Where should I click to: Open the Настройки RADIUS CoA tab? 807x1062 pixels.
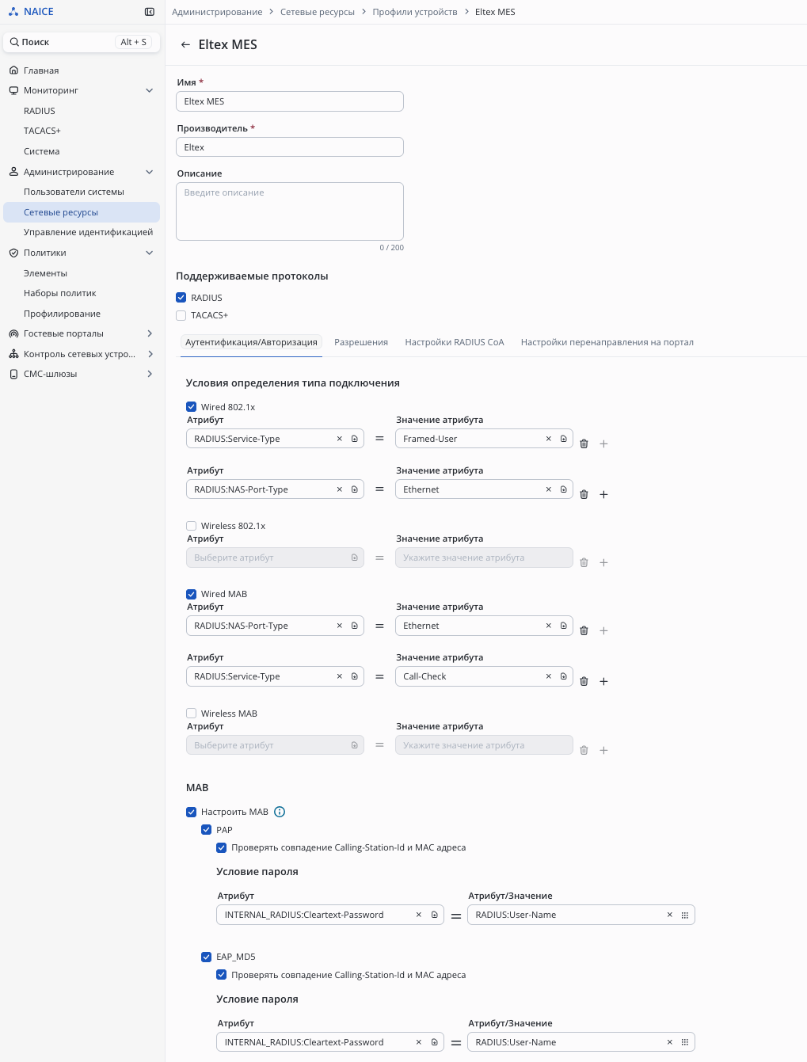point(454,342)
